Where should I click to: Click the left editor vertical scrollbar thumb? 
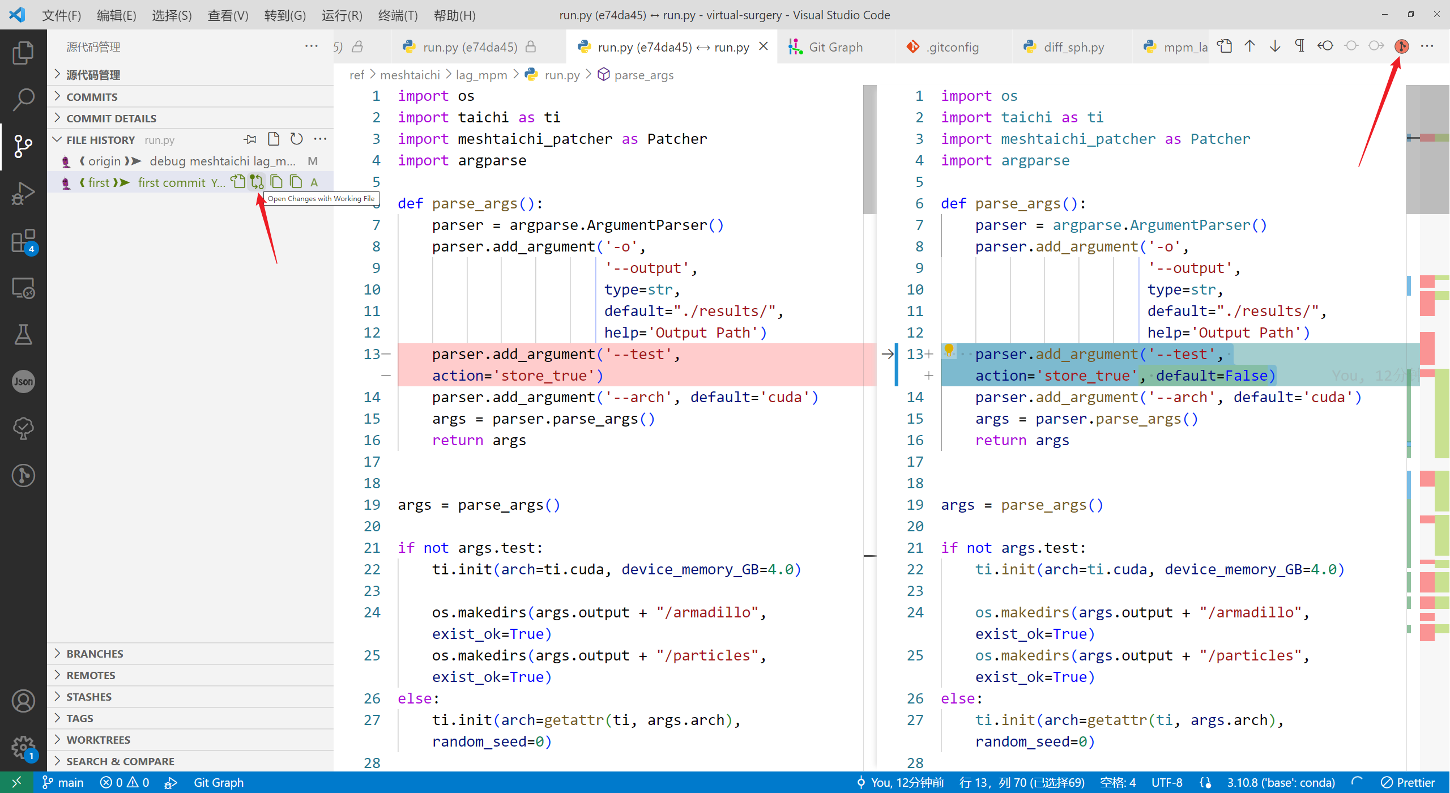pyautogui.click(x=869, y=150)
